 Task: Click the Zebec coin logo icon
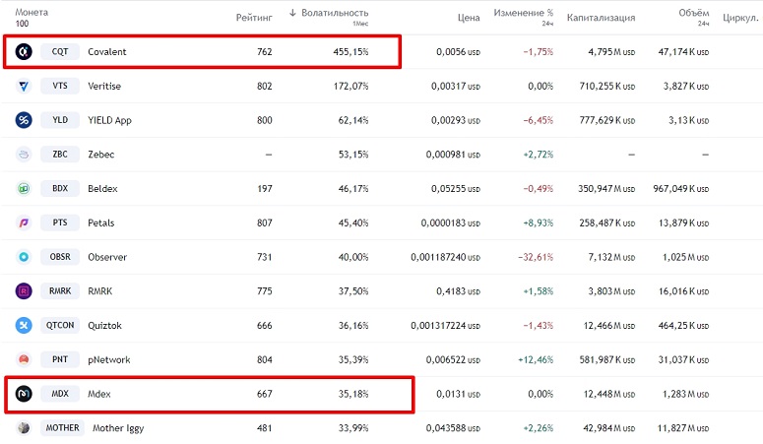click(x=25, y=155)
